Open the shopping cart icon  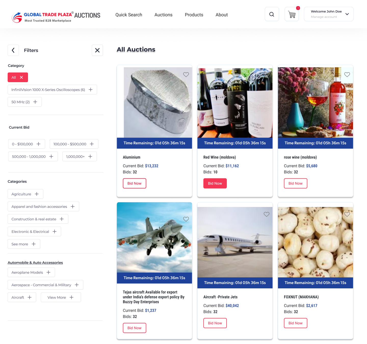click(292, 14)
